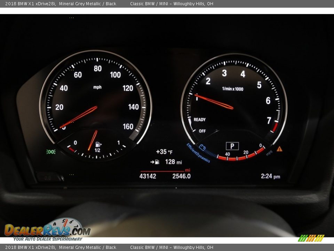Click the 60 mark on speedometer
Image resolution: width=334 pixels, height=251 pixels.
click(78, 75)
